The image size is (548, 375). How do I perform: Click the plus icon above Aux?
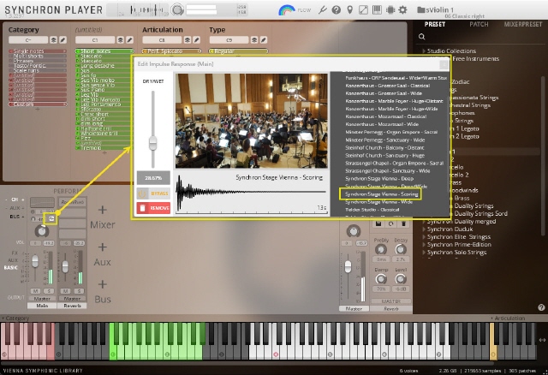(103, 247)
